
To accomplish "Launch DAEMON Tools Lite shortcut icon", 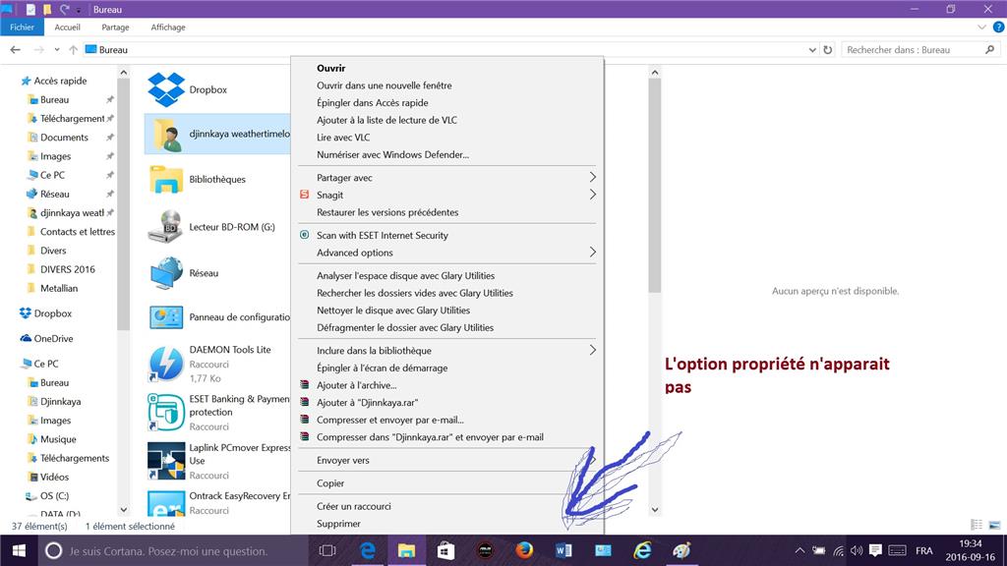I will point(165,364).
